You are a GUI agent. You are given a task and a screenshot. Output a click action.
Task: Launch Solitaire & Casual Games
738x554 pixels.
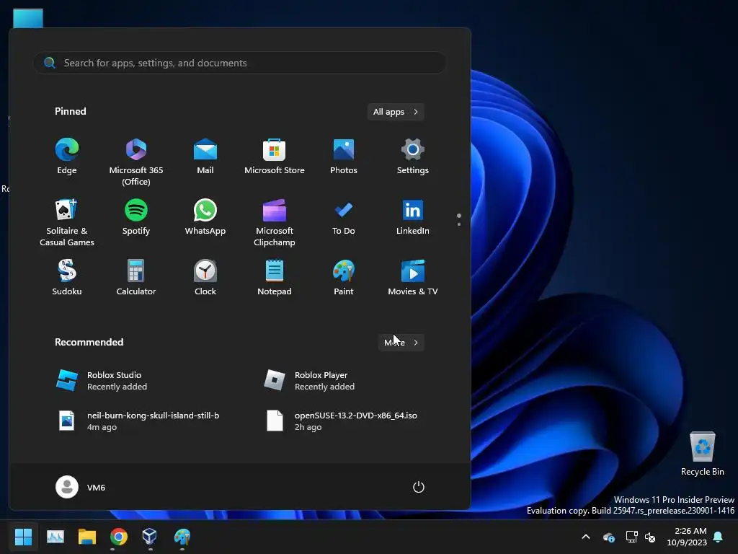[x=67, y=223]
